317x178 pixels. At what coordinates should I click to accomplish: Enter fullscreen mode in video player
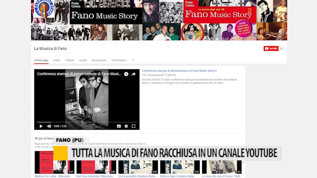(133, 126)
